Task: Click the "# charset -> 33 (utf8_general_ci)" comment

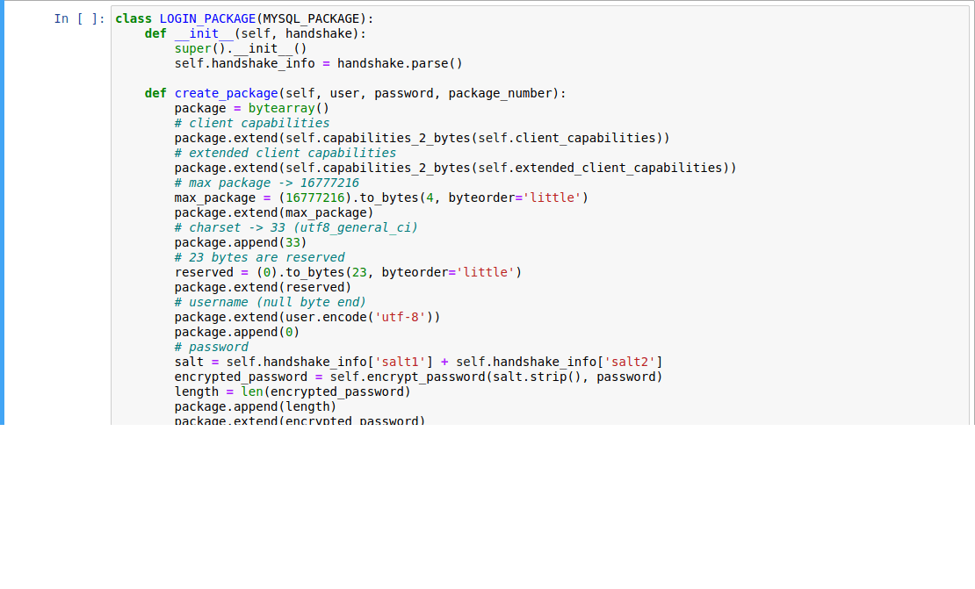Action: point(296,227)
